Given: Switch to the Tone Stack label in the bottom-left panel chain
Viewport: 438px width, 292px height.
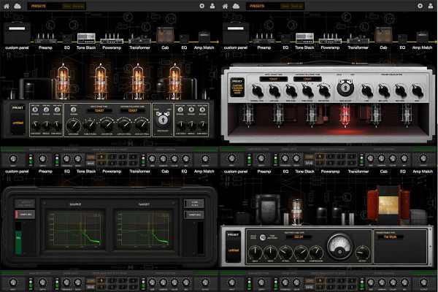Looking at the screenshot, I should click(x=85, y=171).
